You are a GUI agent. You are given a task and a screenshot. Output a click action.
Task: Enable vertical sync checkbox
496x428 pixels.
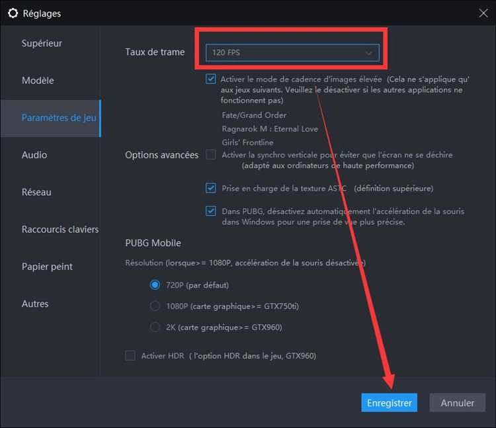tap(211, 155)
